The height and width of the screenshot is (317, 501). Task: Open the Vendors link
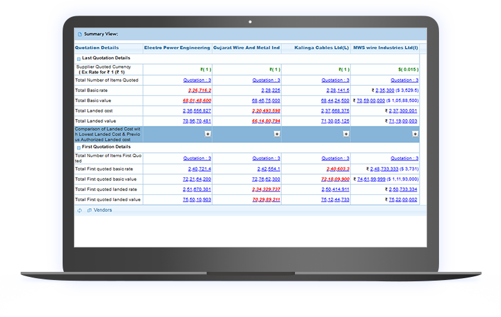tap(103, 210)
